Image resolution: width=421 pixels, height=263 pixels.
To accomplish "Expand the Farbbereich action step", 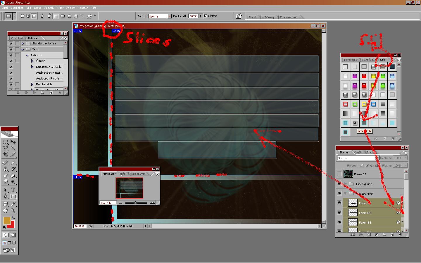I will [32, 84].
